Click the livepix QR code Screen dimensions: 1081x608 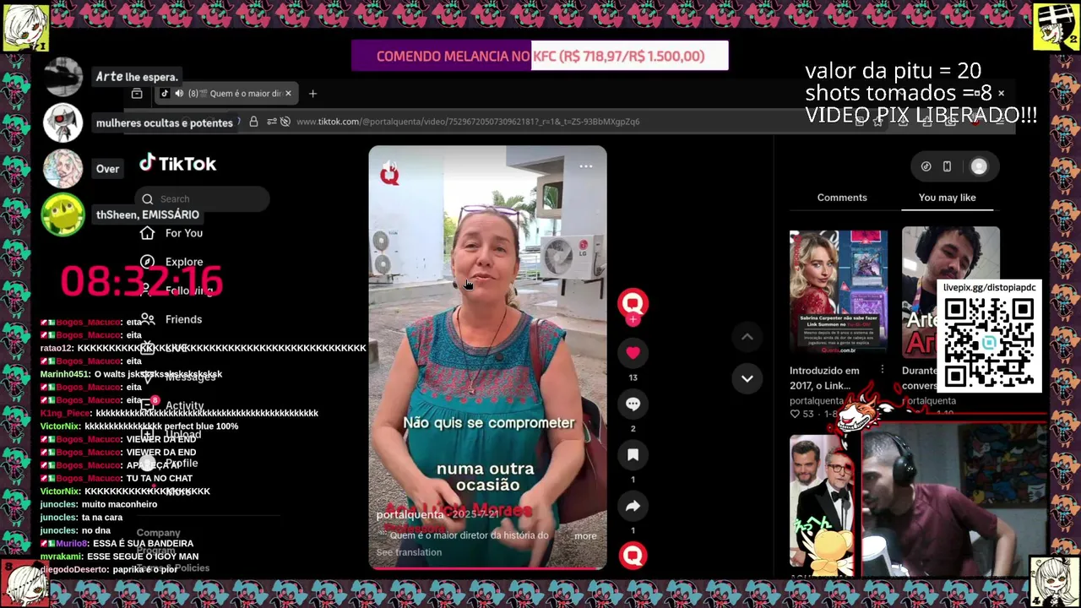(x=989, y=342)
